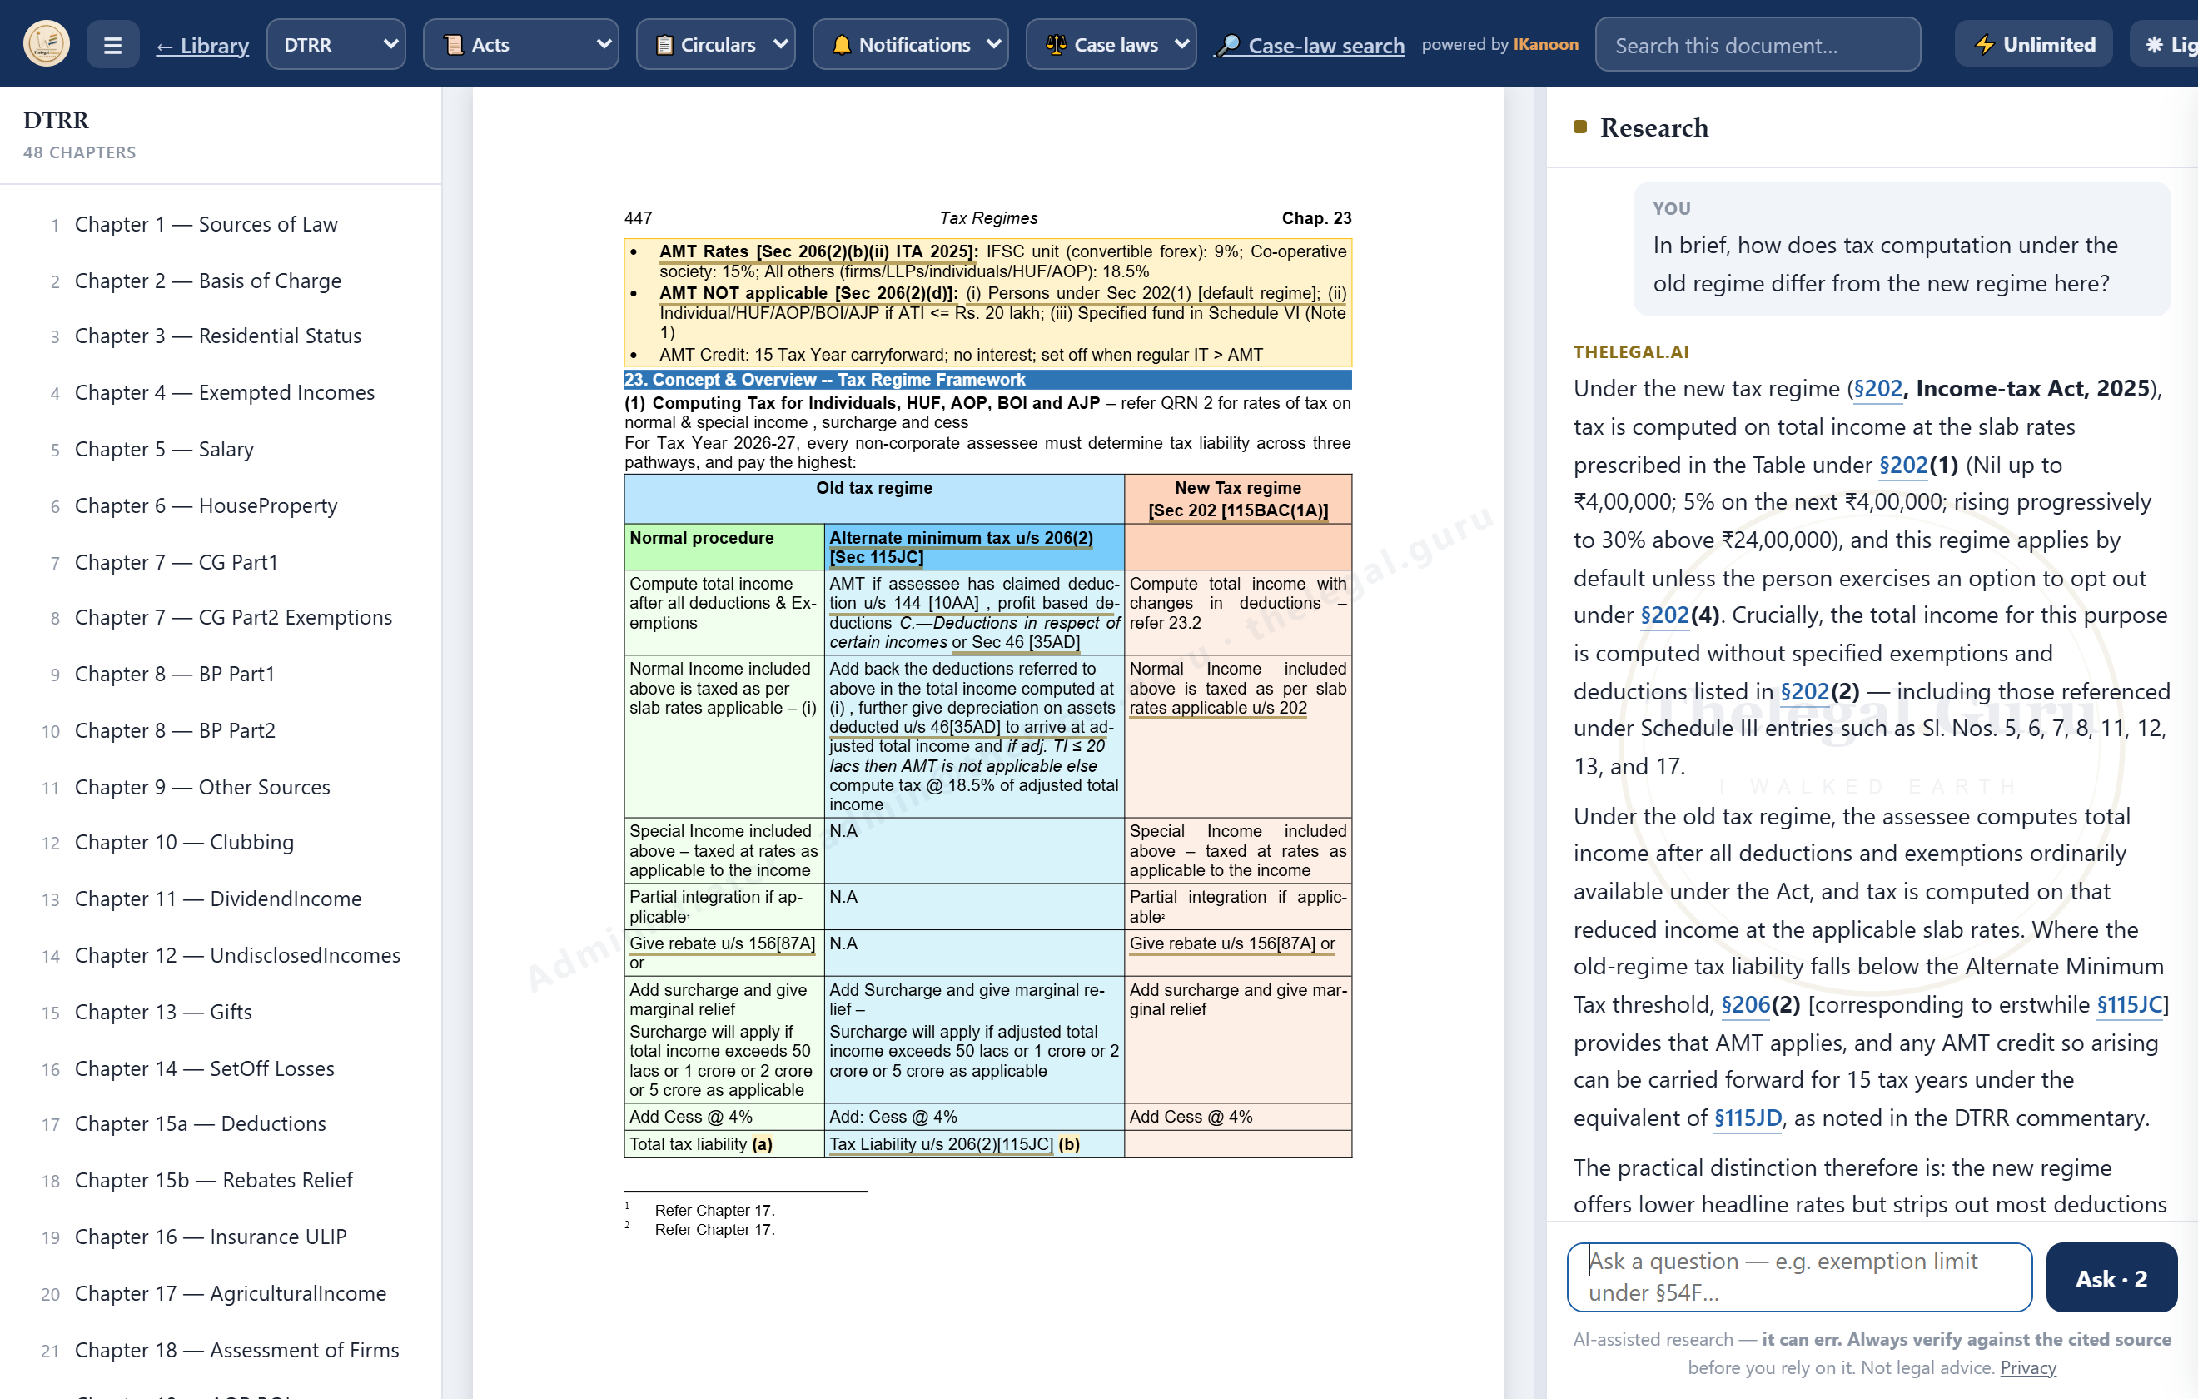The height and width of the screenshot is (1399, 2198).
Task: Click the Unlimited plan button
Action: pos(2034,44)
